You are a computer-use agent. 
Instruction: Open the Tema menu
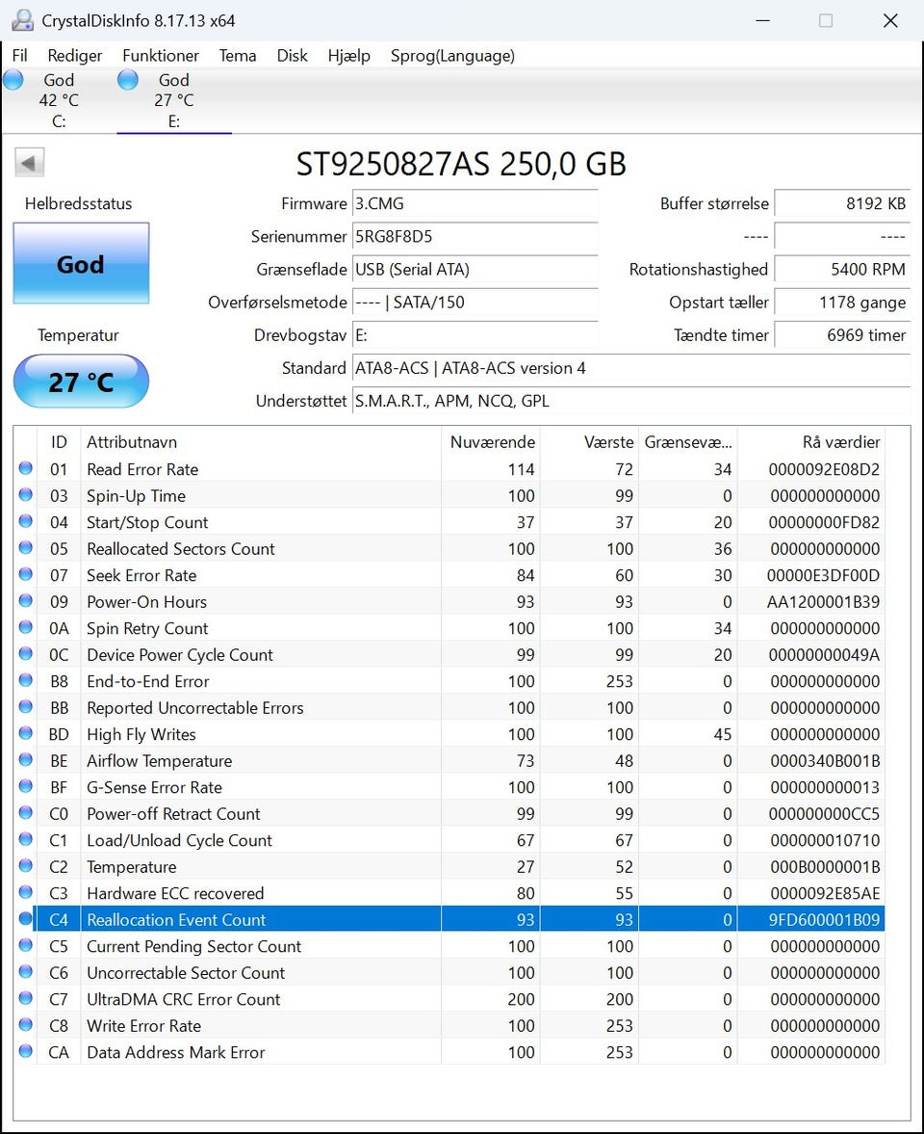coord(238,56)
